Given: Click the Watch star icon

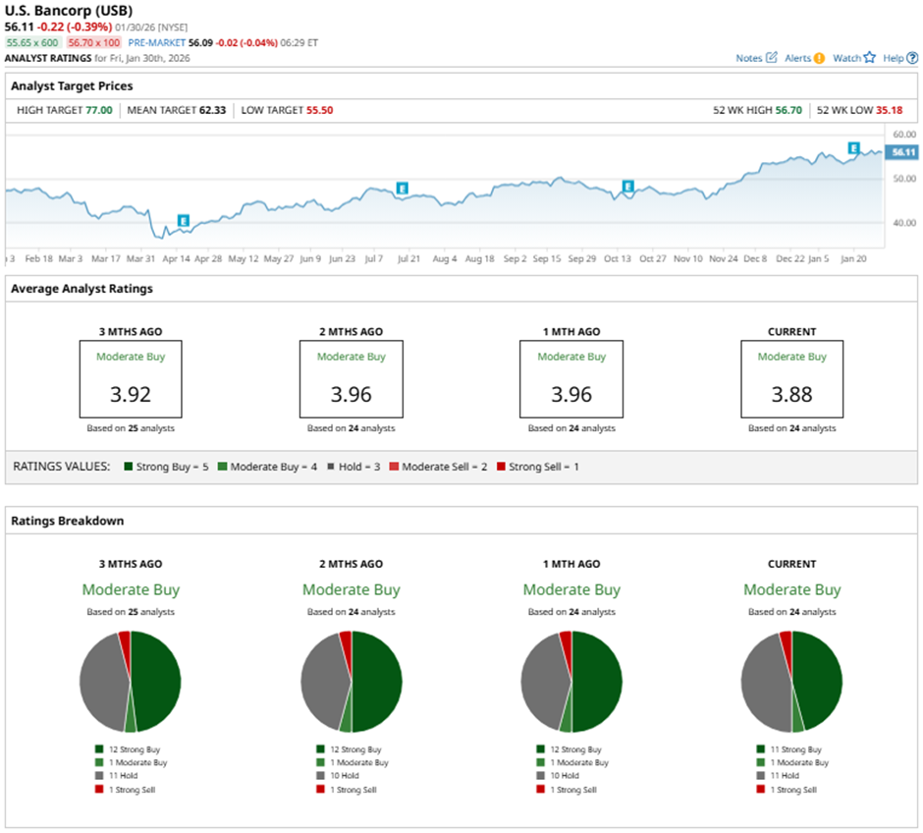Looking at the screenshot, I should click(x=869, y=58).
